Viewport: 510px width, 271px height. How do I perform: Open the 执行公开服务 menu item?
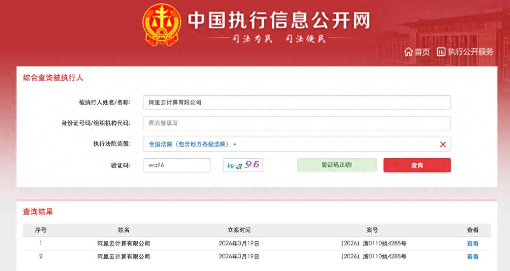(470, 52)
